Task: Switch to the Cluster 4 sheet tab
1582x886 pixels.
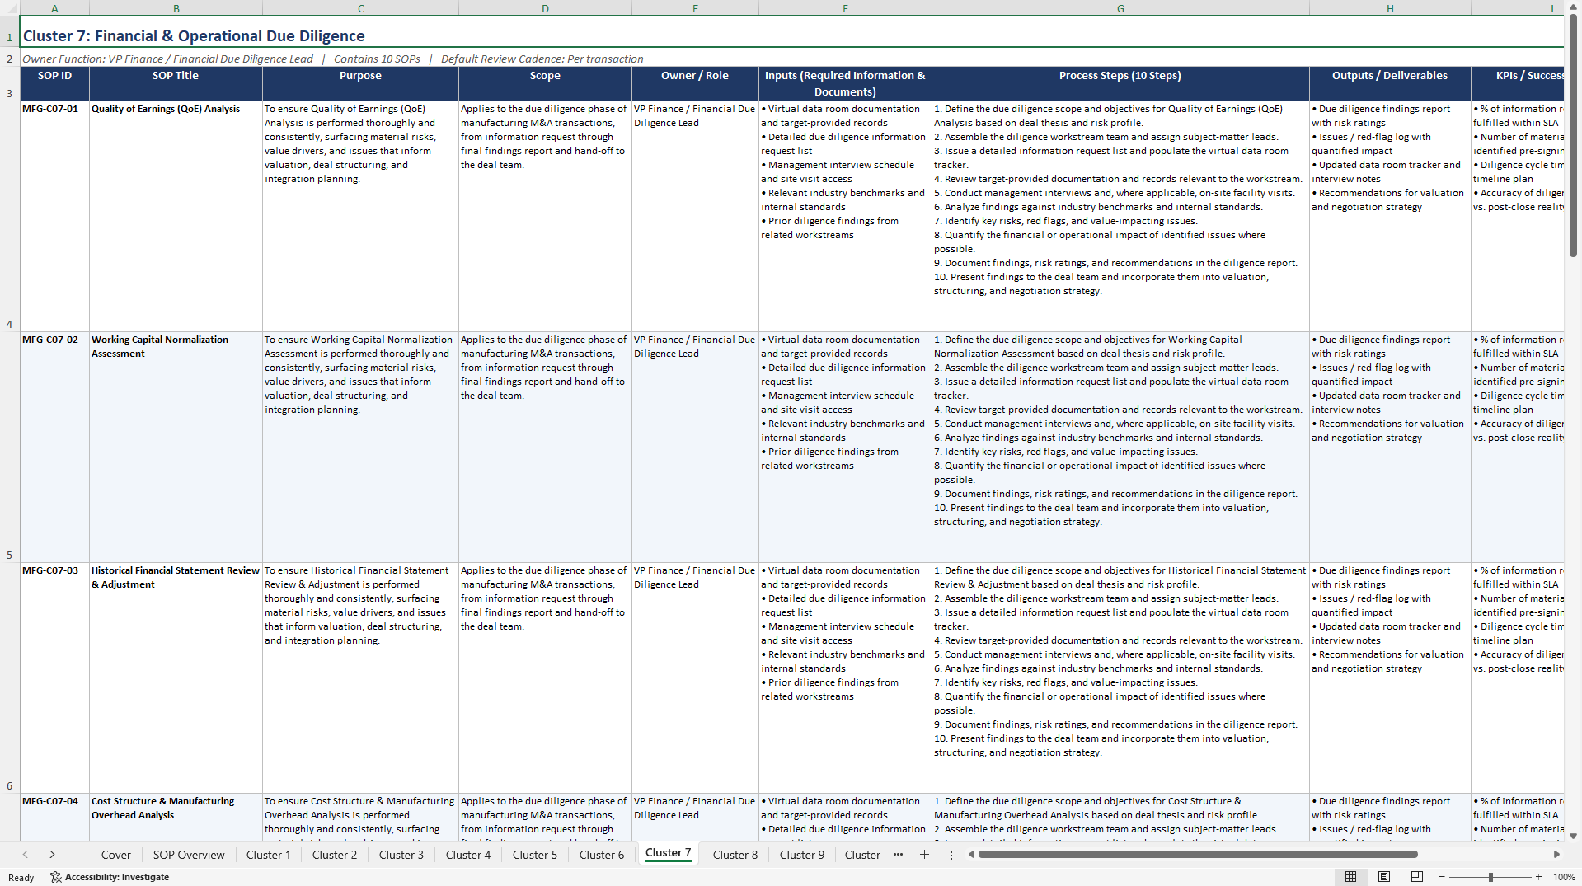Action: 468,855
